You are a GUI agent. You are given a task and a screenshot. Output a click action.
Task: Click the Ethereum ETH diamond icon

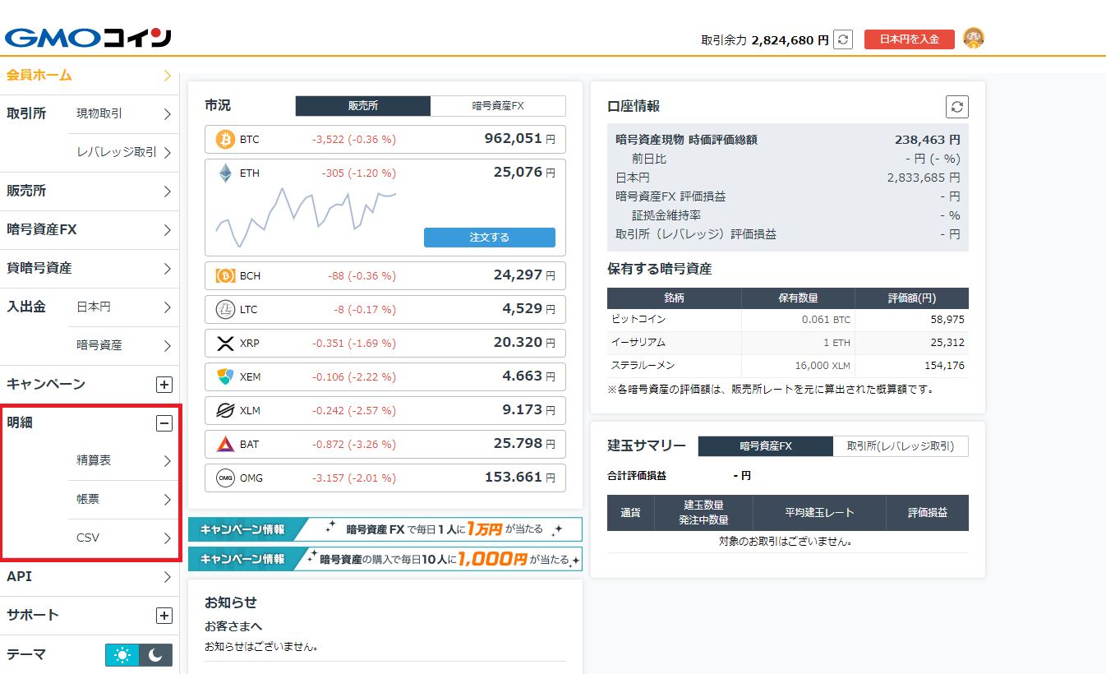pyautogui.click(x=225, y=173)
